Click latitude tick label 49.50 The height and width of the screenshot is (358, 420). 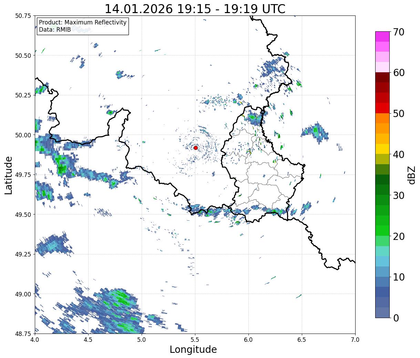coord(23,214)
